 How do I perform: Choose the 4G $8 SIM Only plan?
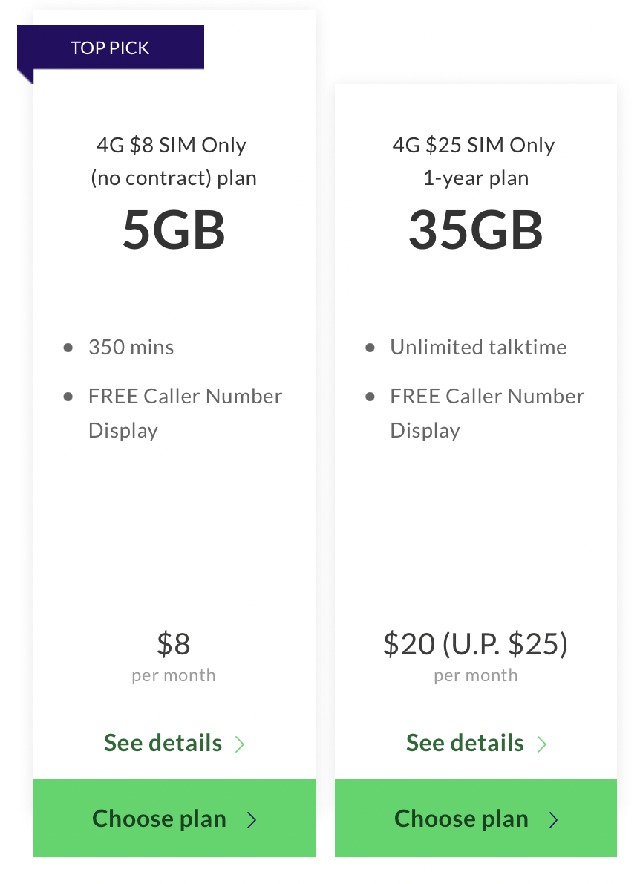point(174,818)
